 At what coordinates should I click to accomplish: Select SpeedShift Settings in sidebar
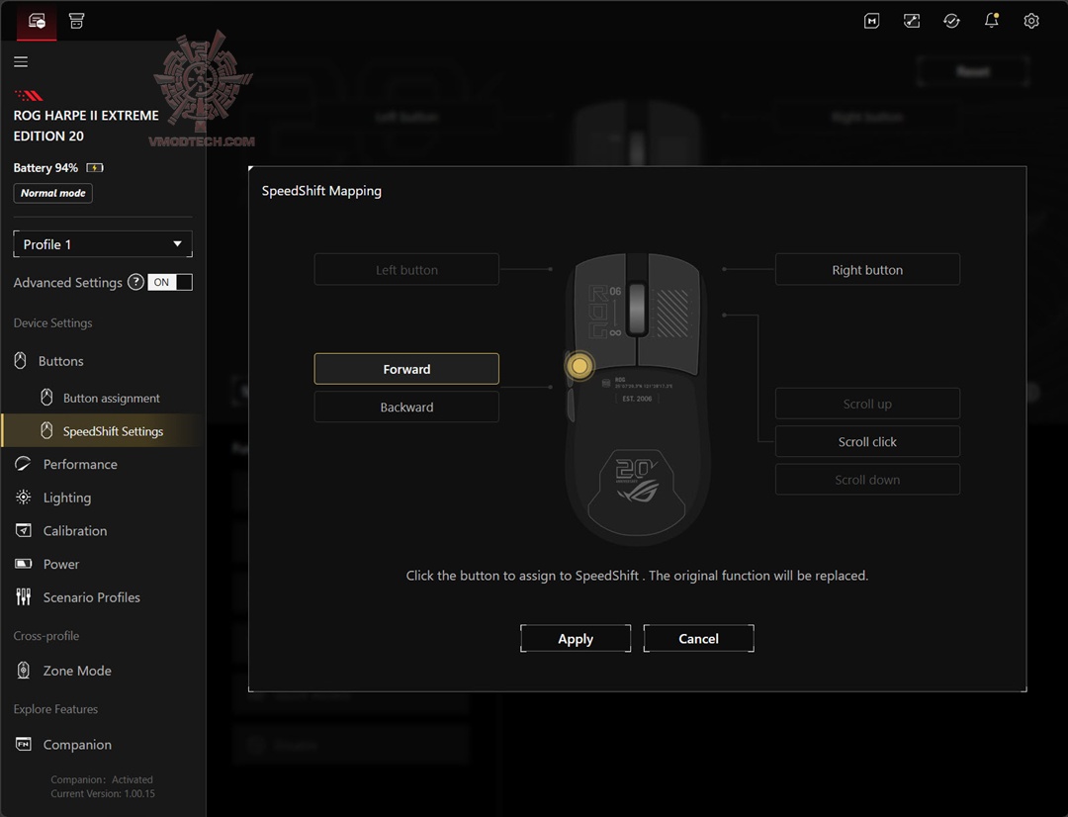[103, 430]
